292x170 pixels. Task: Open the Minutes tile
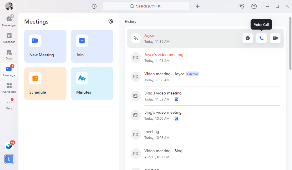pyautogui.click(x=92, y=84)
